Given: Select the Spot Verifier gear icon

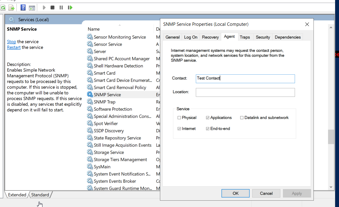Looking at the screenshot, I should coord(90,123).
